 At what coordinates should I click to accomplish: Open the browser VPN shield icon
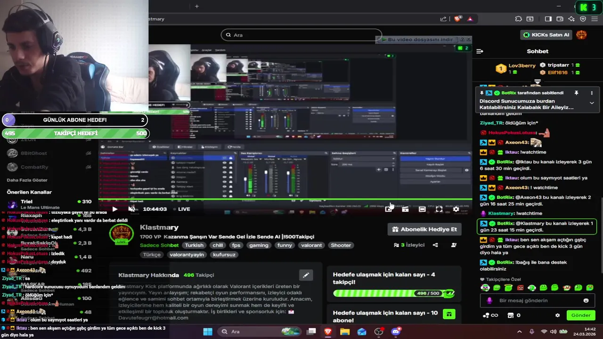coord(583,19)
